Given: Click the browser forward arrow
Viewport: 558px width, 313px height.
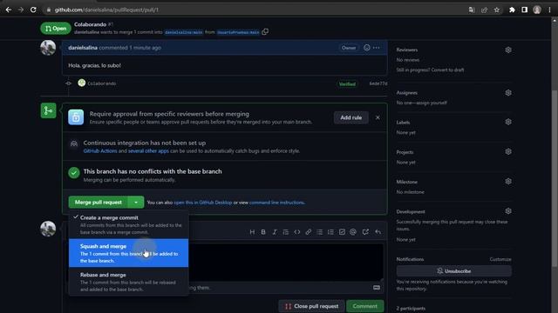Looking at the screenshot, I should [x=21, y=10].
